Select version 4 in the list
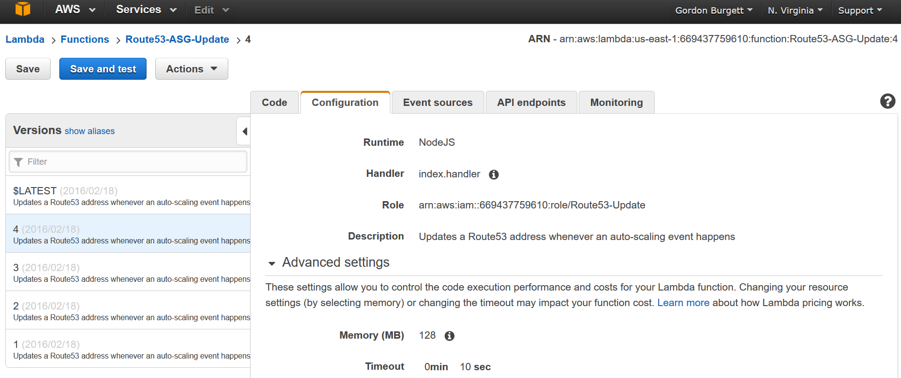This screenshot has height=378, width=901. point(128,234)
